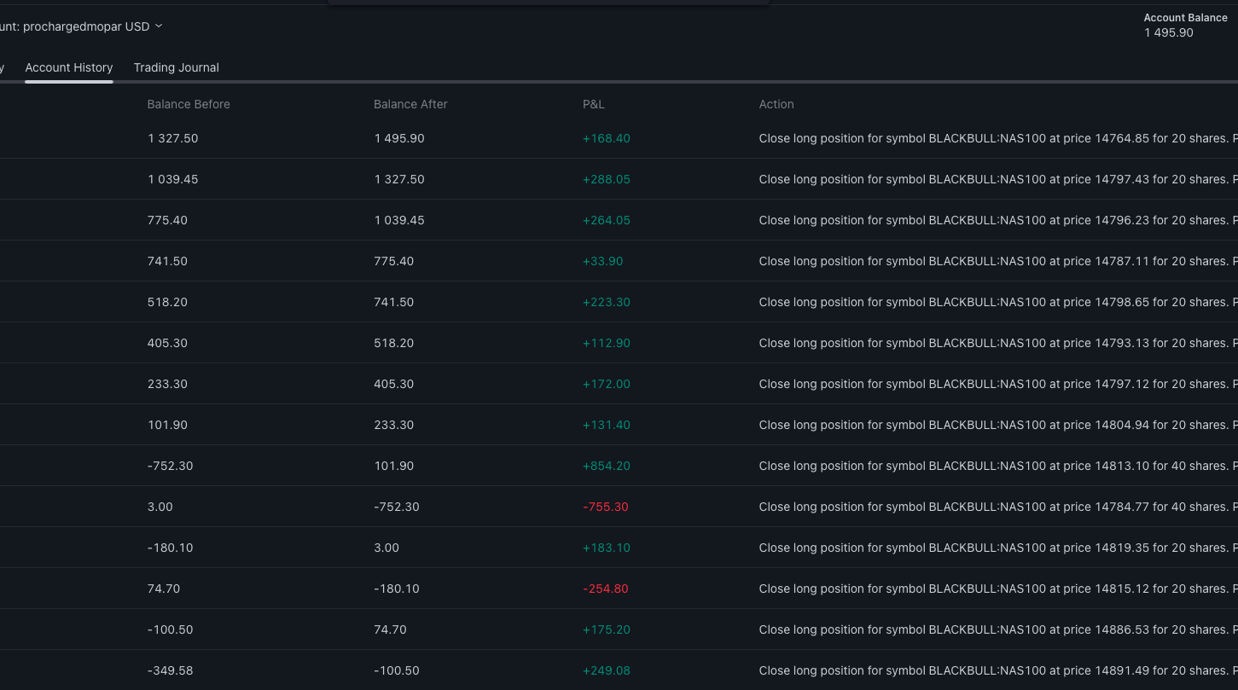Select the row with +168.40 profit
The width and height of the screenshot is (1238, 690).
click(606, 138)
